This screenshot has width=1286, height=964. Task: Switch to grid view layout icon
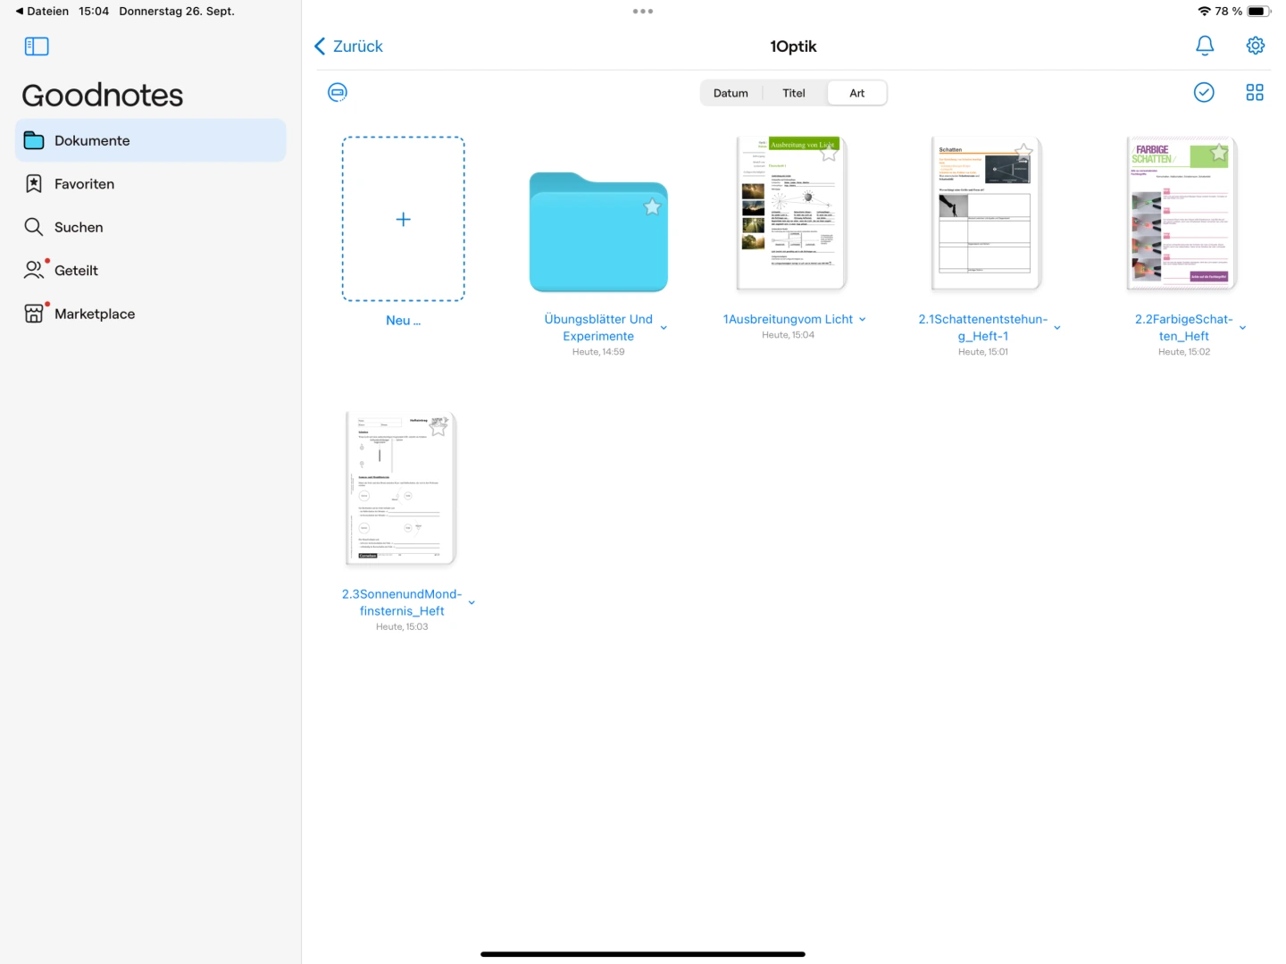click(1254, 92)
